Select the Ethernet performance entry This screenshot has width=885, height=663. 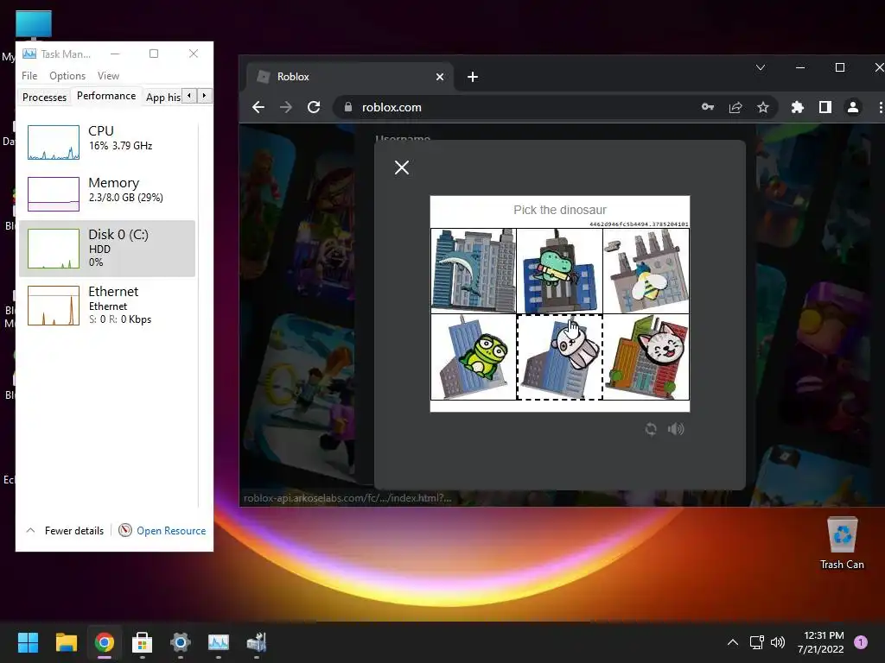tap(107, 305)
